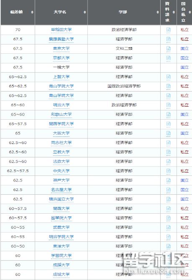This screenshot has height=280, width=192.
Task: Open the document request icon for 東京大学
Action: (168, 48)
